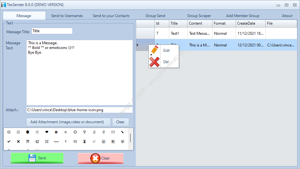
Task: Choose the outlined star emoticon
Action: pos(66,132)
